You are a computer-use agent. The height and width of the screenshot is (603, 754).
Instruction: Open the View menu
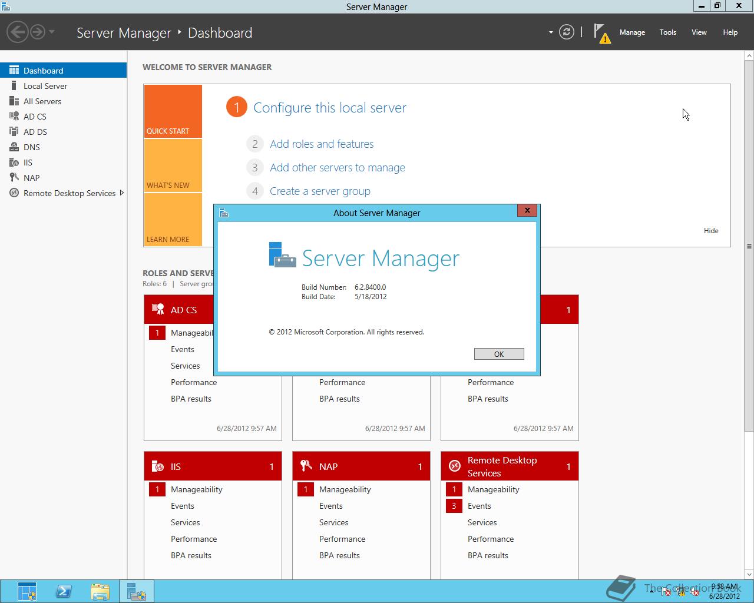(699, 32)
